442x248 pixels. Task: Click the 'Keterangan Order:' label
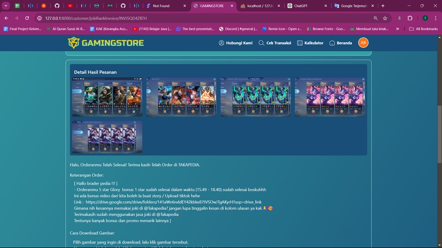pyautogui.click(x=87, y=175)
